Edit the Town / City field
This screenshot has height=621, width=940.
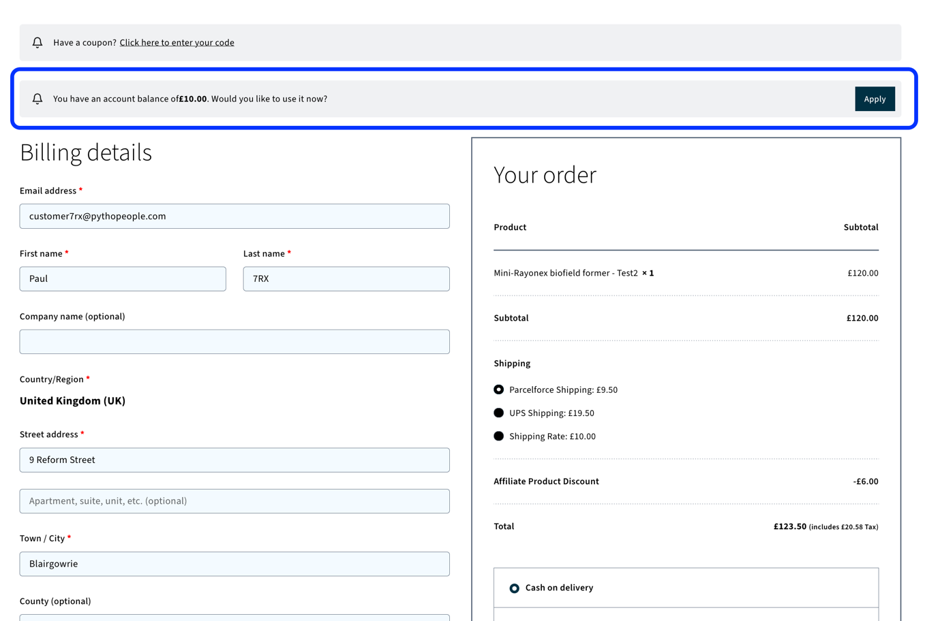(234, 564)
